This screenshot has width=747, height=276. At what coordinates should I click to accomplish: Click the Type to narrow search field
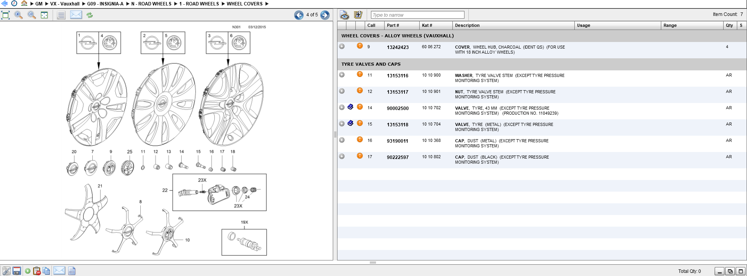(417, 15)
